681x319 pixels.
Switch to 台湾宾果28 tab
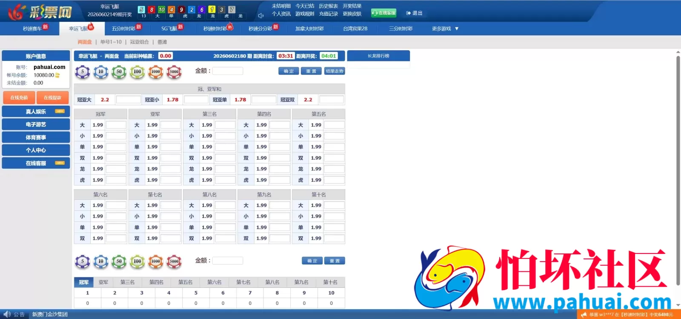point(355,29)
